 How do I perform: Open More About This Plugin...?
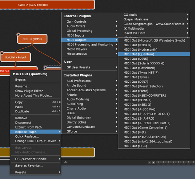(35, 95)
